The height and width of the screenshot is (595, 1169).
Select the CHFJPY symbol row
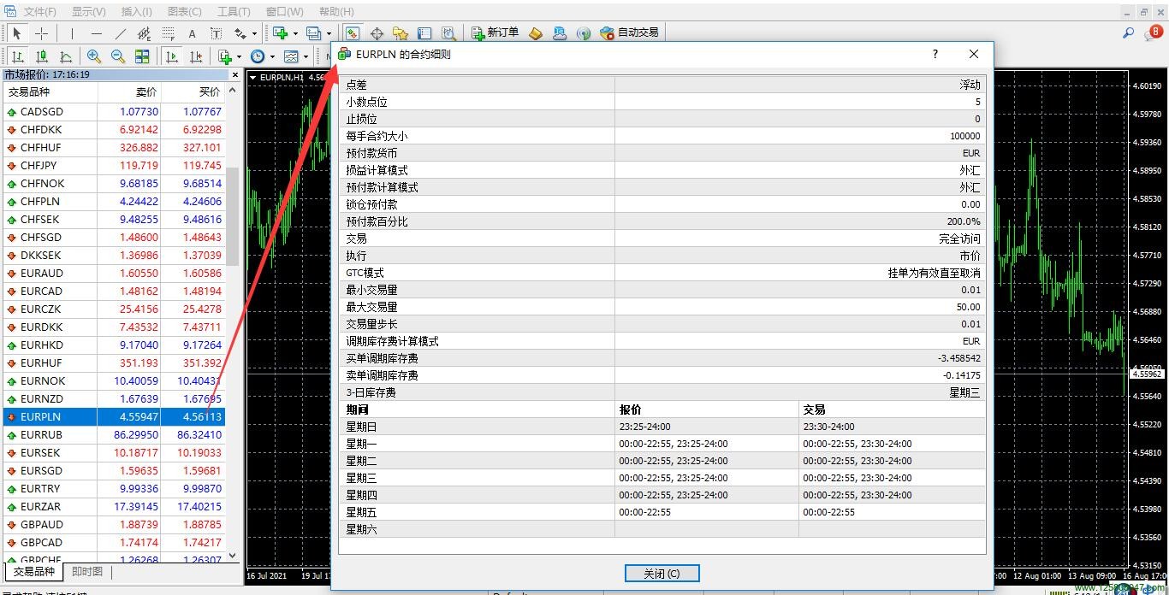click(114, 166)
